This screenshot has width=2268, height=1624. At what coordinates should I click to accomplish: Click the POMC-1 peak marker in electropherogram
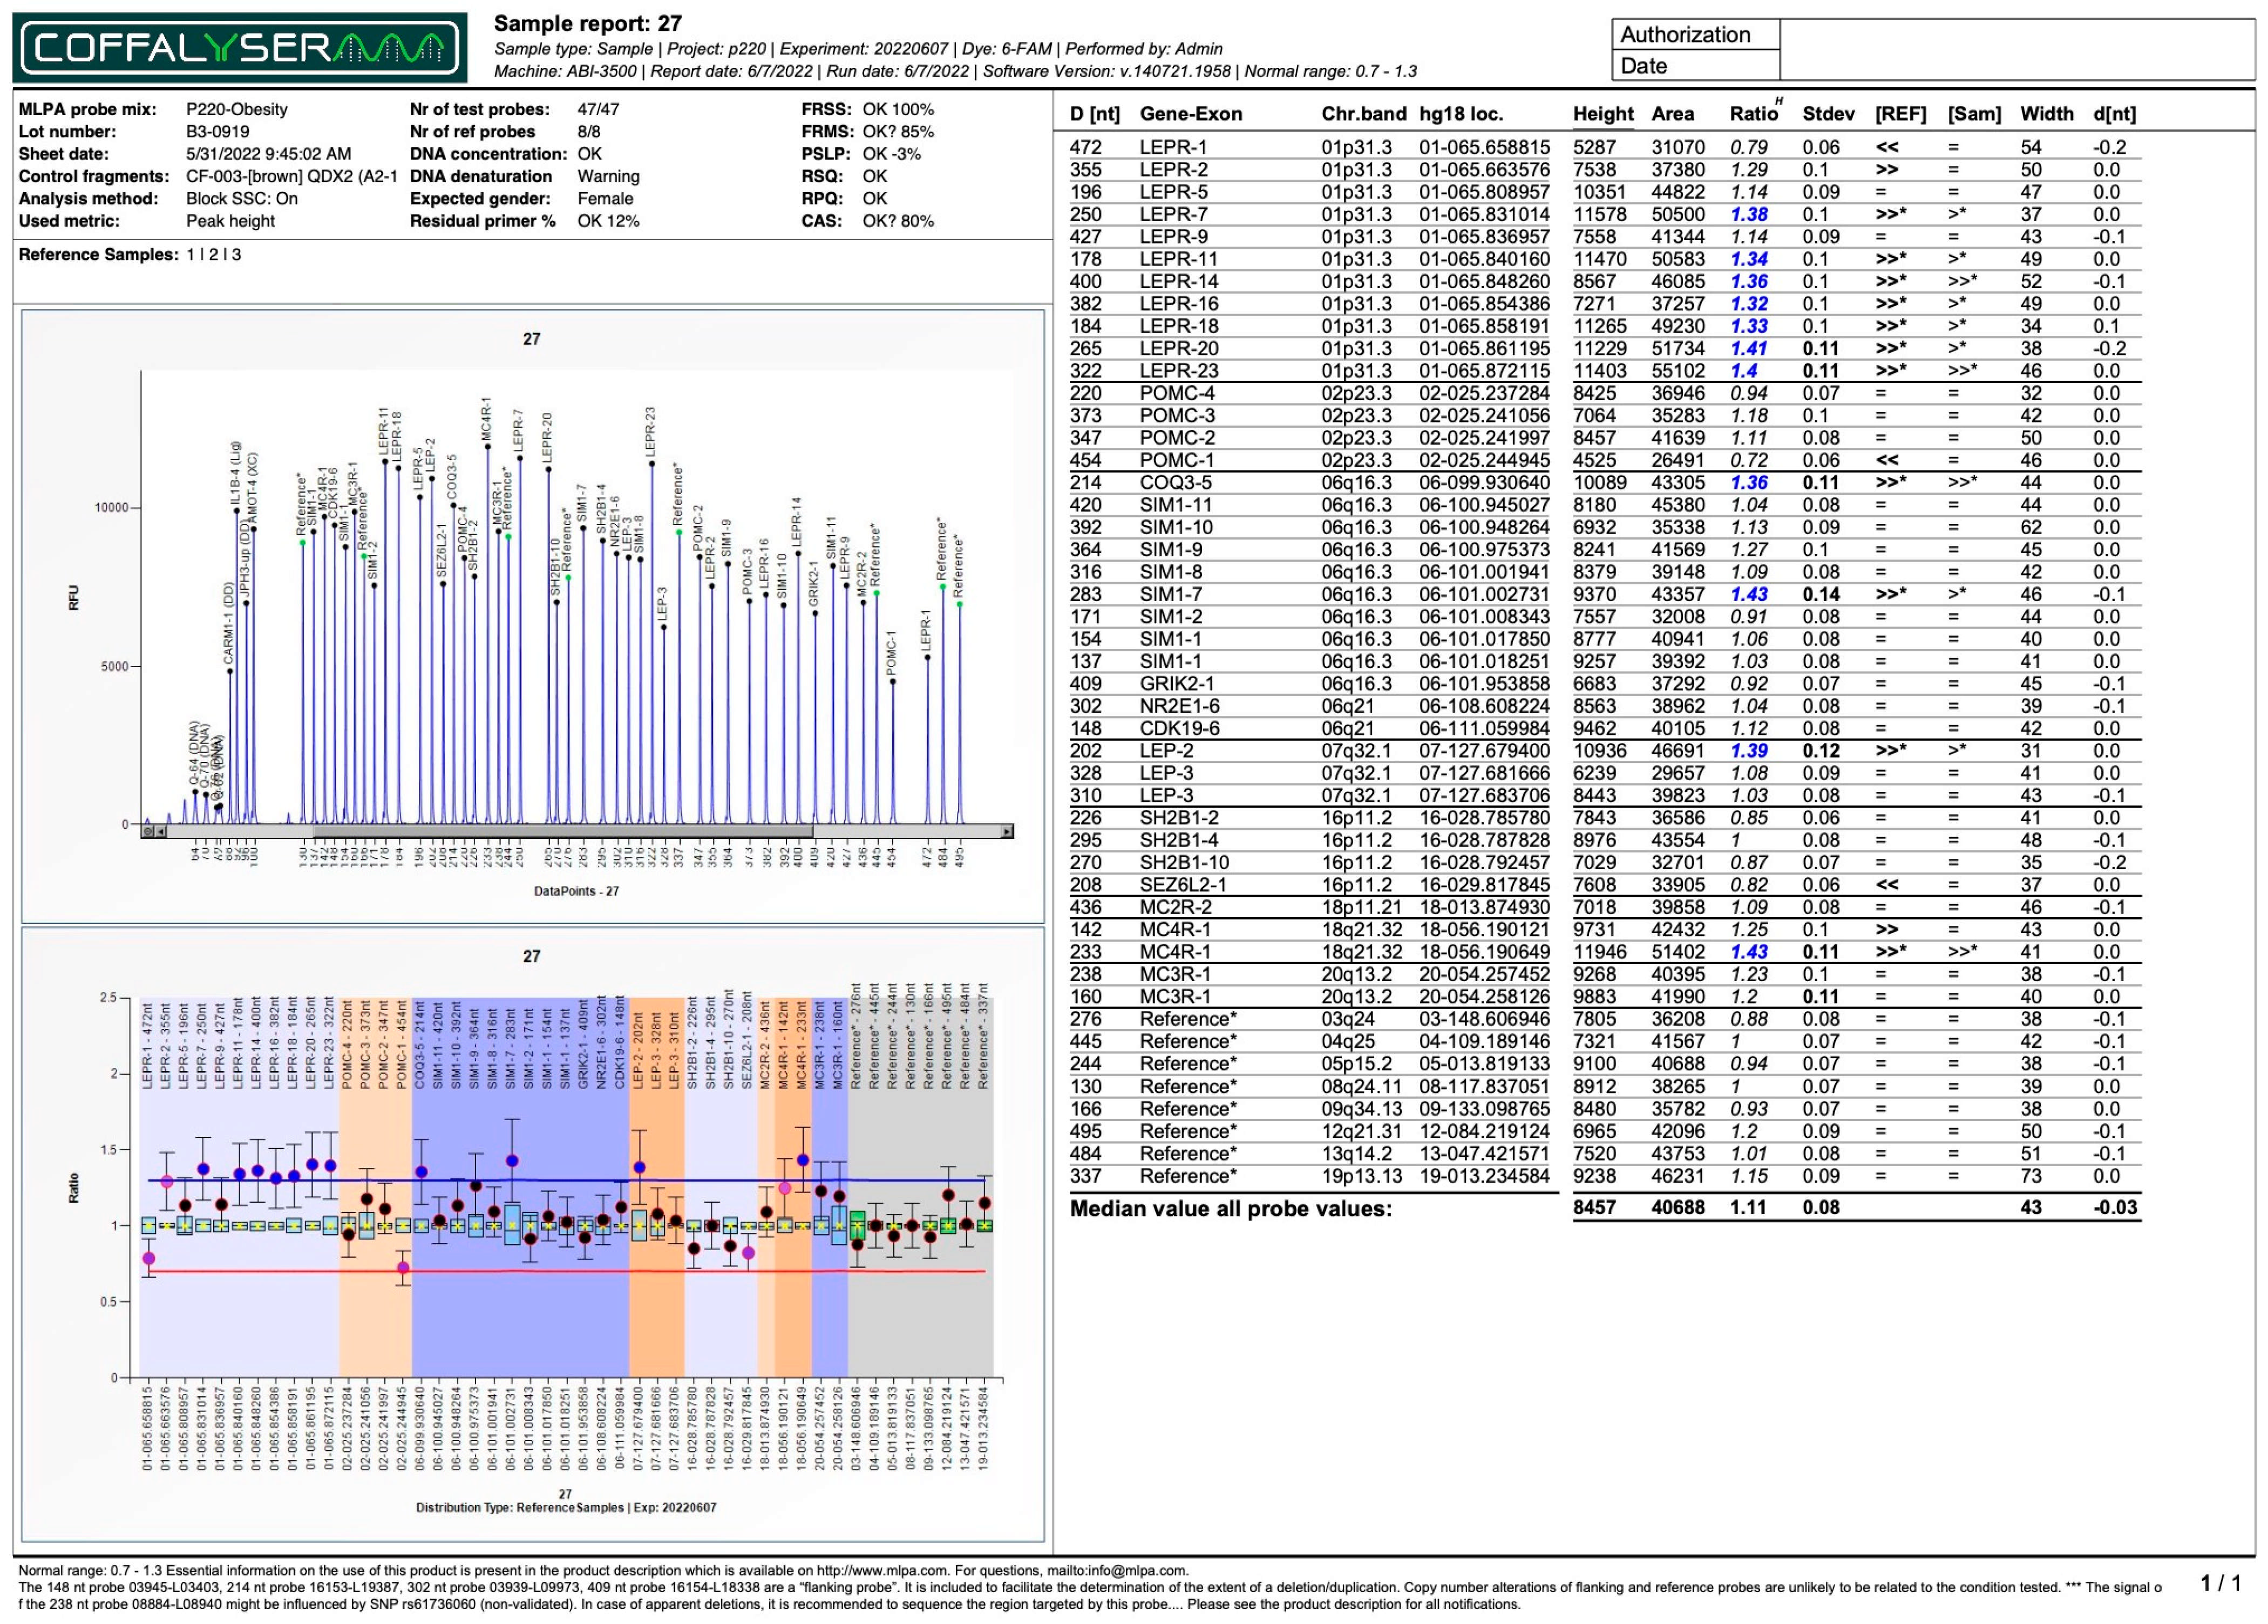click(893, 681)
